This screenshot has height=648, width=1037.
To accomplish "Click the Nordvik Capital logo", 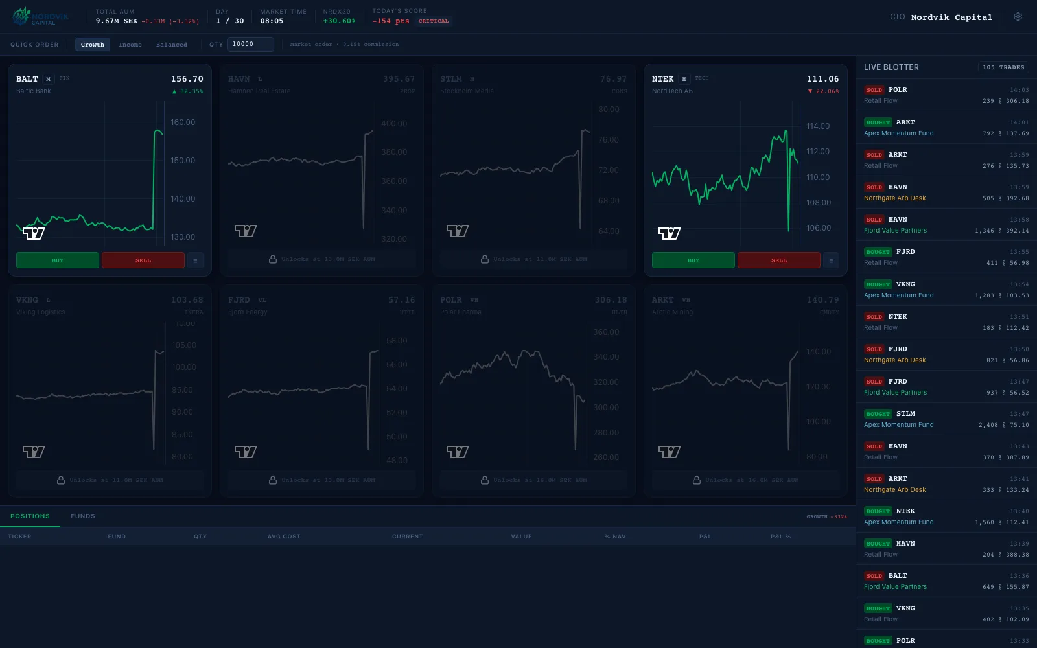I will pos(40,17).
